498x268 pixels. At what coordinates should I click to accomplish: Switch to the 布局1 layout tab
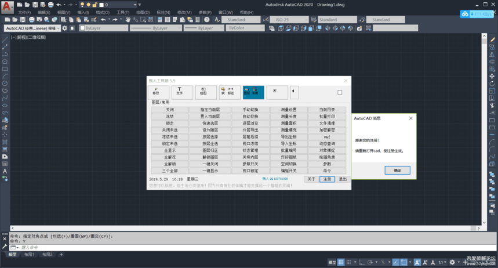pyautogui.click(x=29, y=254)
